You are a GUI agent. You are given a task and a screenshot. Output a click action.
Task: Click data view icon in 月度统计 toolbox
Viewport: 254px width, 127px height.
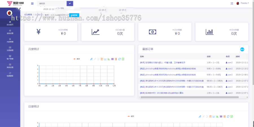[102, 59]
